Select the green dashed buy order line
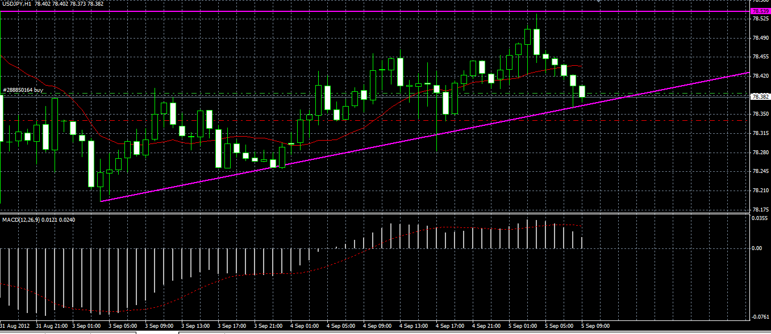Image resolution: width=771 pixels, height=334 pixels. pos(375,94)
